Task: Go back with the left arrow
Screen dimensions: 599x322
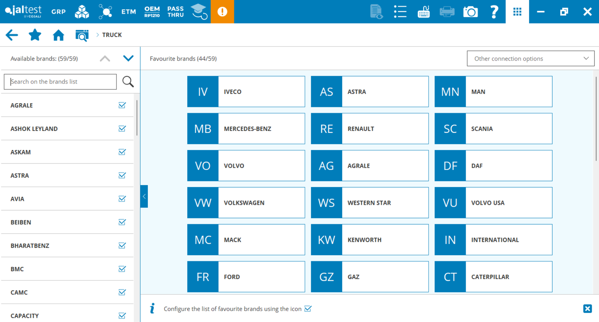Action: coord(12,35)
